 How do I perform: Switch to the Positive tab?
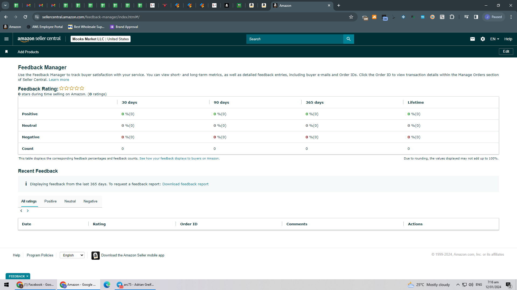coord(50,201)
